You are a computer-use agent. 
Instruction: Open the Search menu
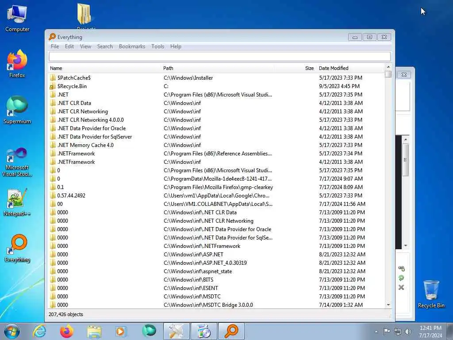[105, 46]
